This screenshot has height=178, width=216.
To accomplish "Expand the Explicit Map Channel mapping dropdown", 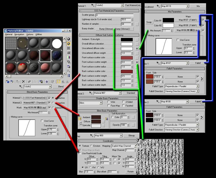I will [135, 146].
